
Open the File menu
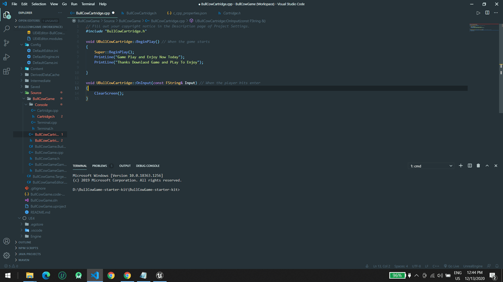click(x=14, y=4)
